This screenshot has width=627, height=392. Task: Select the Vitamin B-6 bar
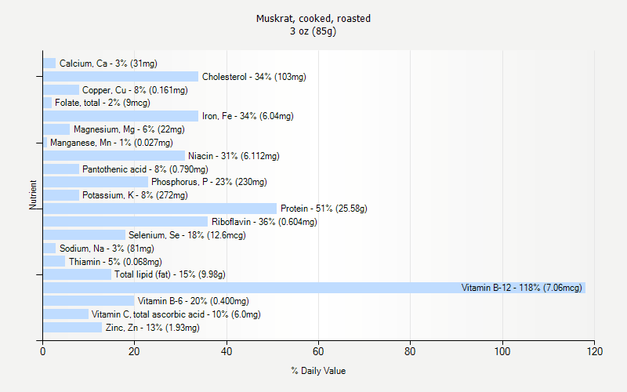point(89,301)
